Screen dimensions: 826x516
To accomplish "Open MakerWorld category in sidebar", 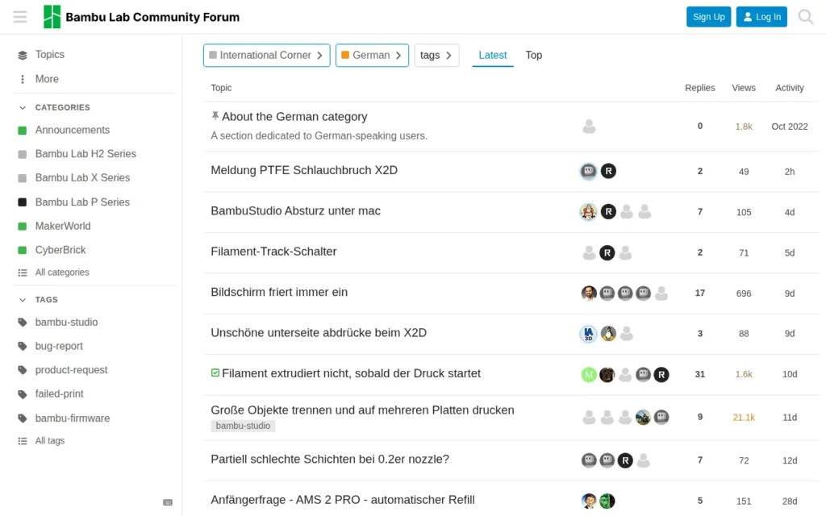I will pyautogui.click(x=63, y=227).
